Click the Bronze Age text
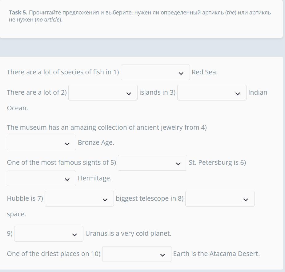Image resolution: width=285 pixels, height=272 pixels. [96, 143]
